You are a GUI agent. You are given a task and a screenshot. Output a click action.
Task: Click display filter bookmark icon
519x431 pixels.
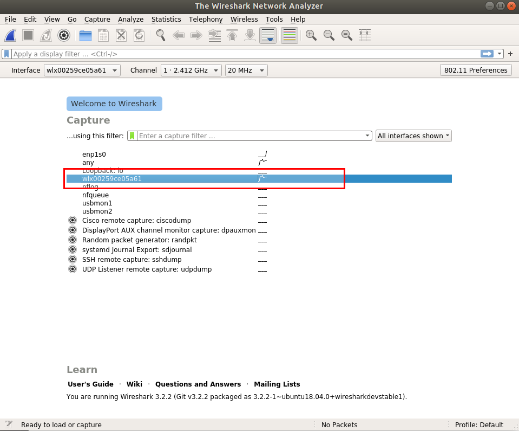pos(6,54)
